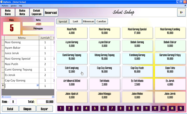Click the Cetak Laporan button
The height and width of the screenshot is (114, 187).
click(x=37, y=12)
